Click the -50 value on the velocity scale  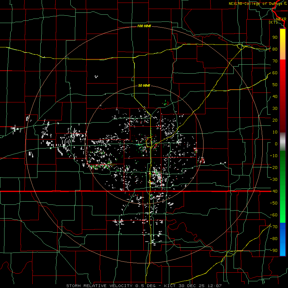[x=274, y=203]
